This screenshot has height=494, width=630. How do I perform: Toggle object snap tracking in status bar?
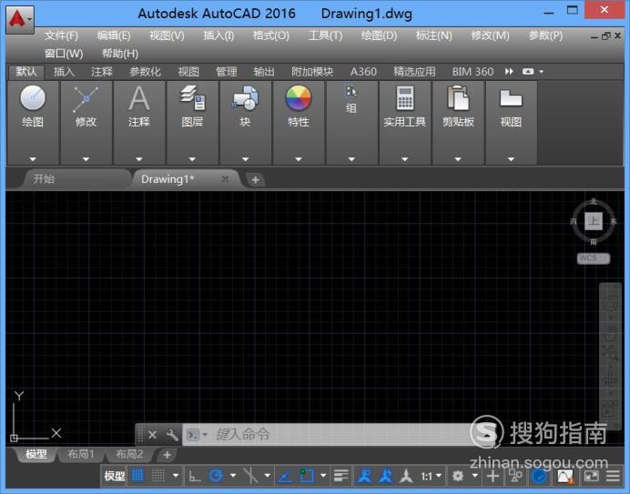tap(285, 477)
